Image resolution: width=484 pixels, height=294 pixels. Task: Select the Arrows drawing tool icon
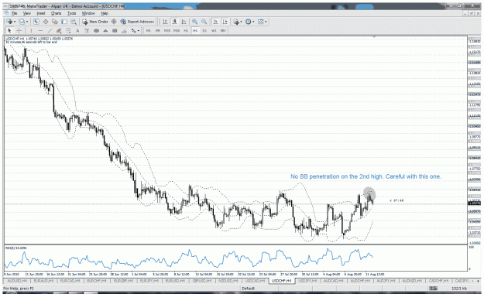[133, 30]
